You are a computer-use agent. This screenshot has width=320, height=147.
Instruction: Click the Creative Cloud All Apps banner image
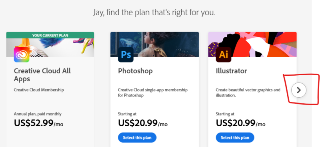pyautogui.click(x=50, y=48)
